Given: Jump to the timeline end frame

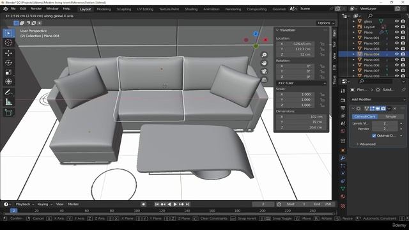Looking at the screenshot, I should point(187,204).
